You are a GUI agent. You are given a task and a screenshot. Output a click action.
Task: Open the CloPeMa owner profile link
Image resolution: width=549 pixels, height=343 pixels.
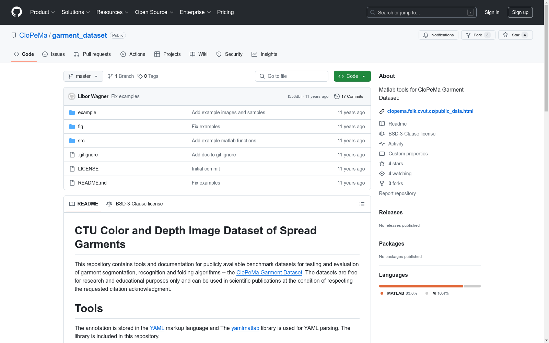33,35
